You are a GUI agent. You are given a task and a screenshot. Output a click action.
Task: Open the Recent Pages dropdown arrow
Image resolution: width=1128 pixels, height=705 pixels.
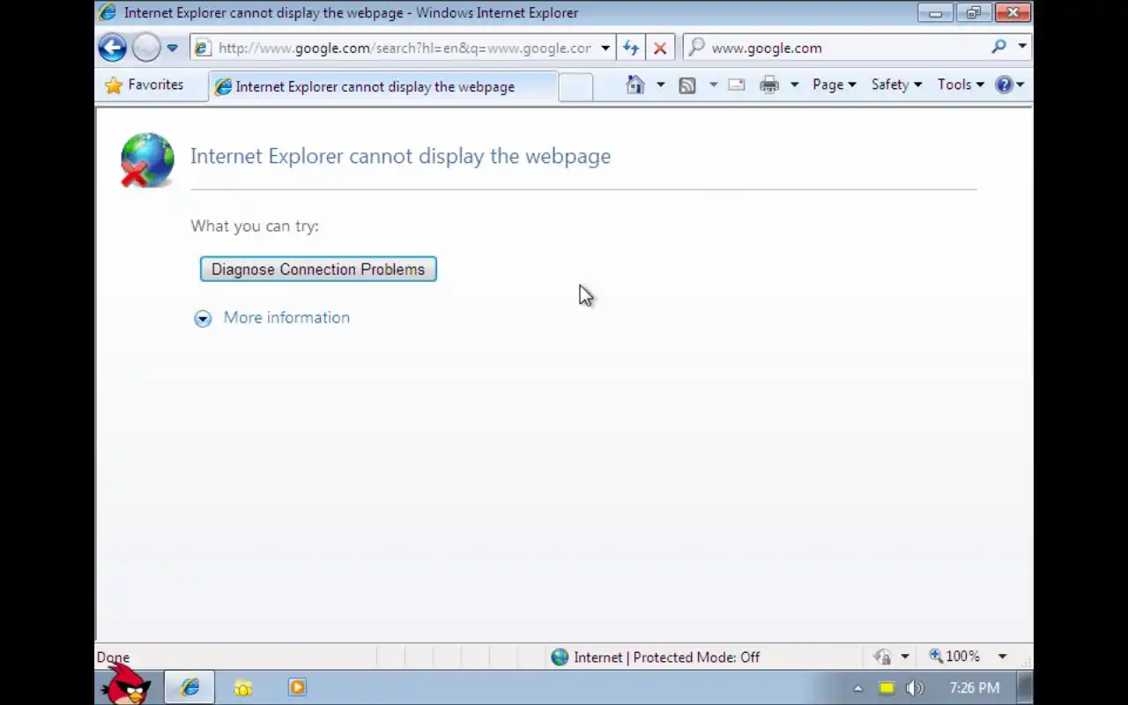coord(172,48)
